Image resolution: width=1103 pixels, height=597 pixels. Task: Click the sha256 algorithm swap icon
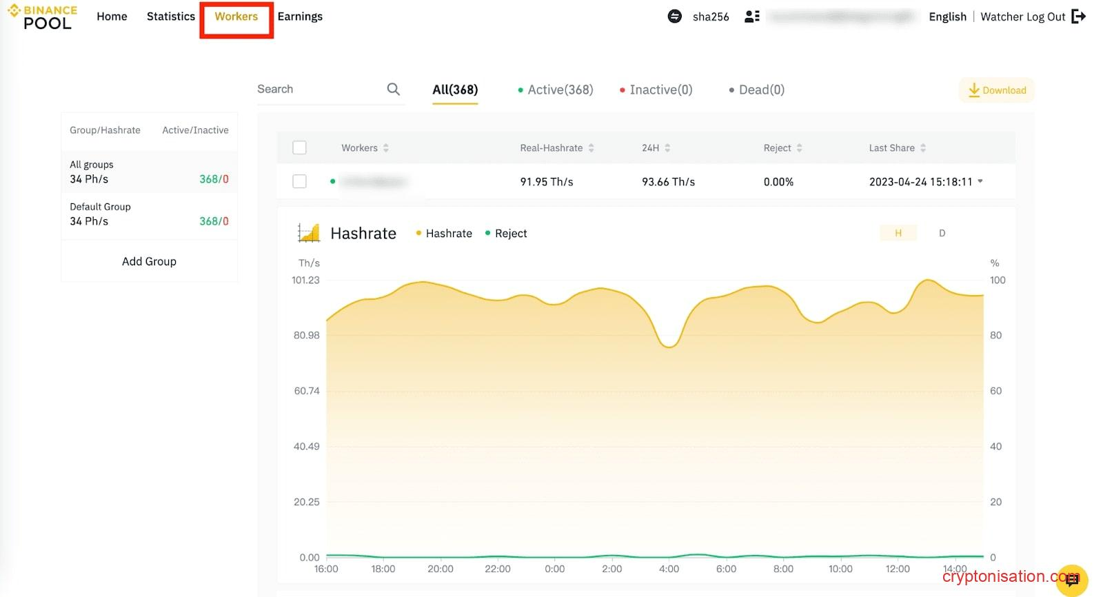click(674, 17)
